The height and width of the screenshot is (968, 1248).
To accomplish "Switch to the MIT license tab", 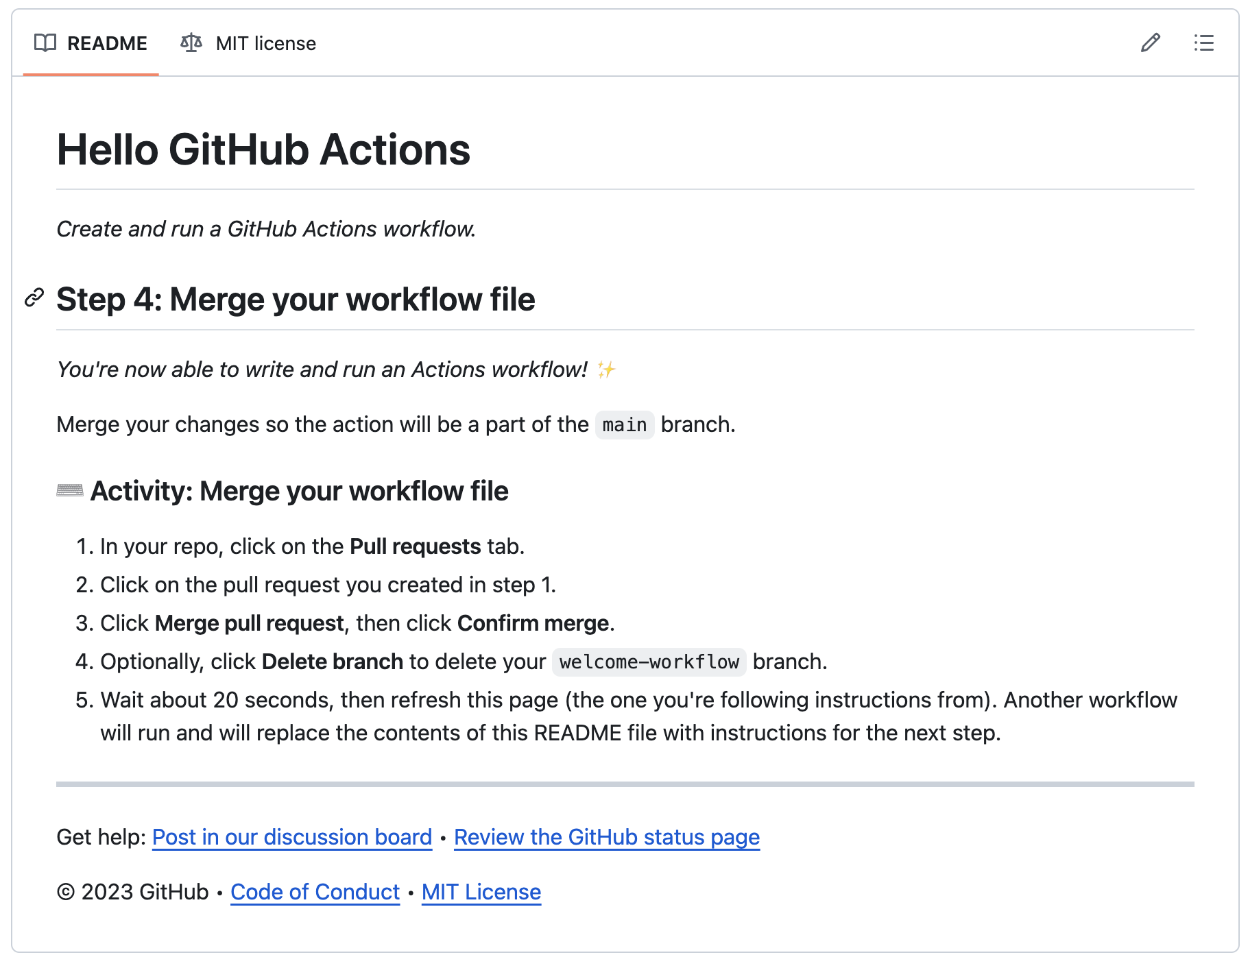I will click(x=265, y=43).
